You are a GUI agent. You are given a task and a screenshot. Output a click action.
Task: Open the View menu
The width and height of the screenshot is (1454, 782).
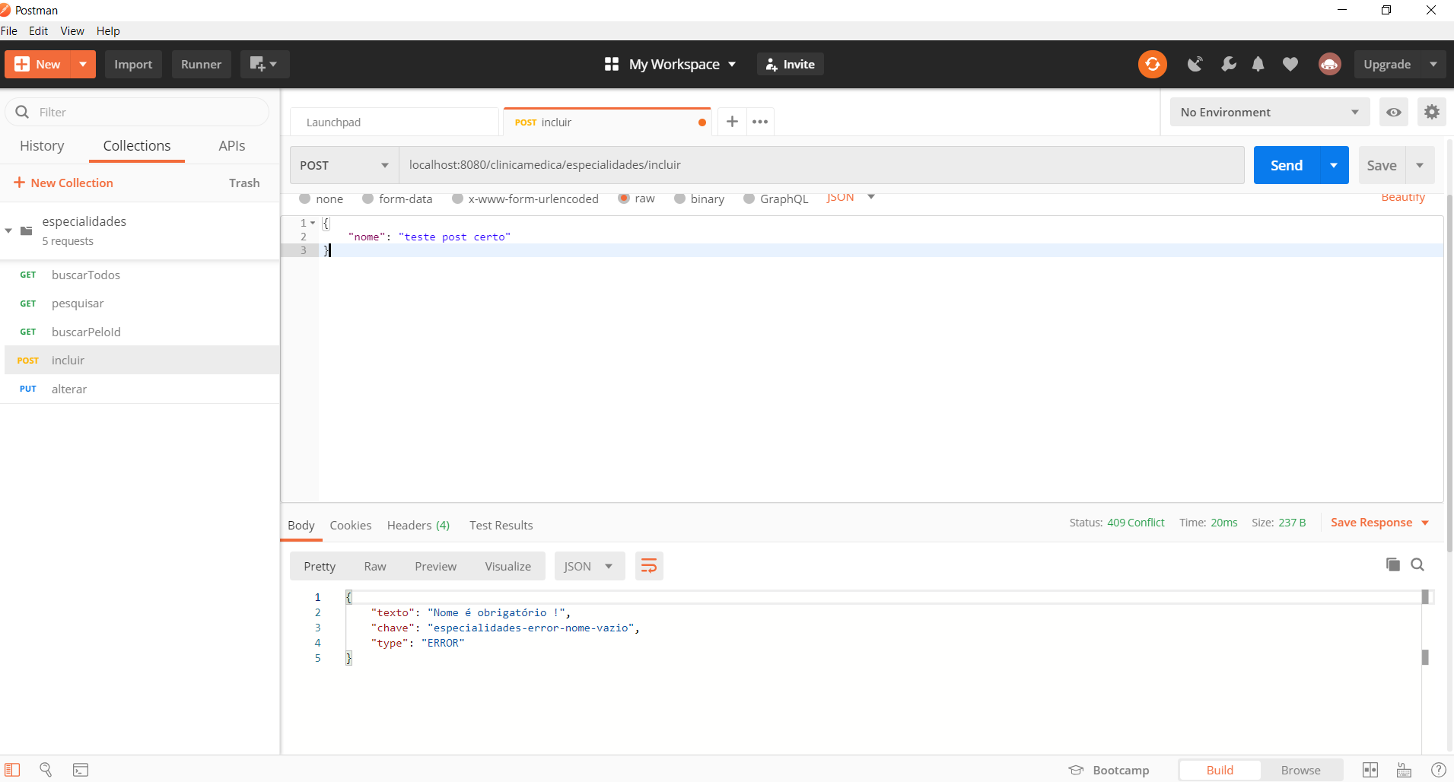click(72, 31)
